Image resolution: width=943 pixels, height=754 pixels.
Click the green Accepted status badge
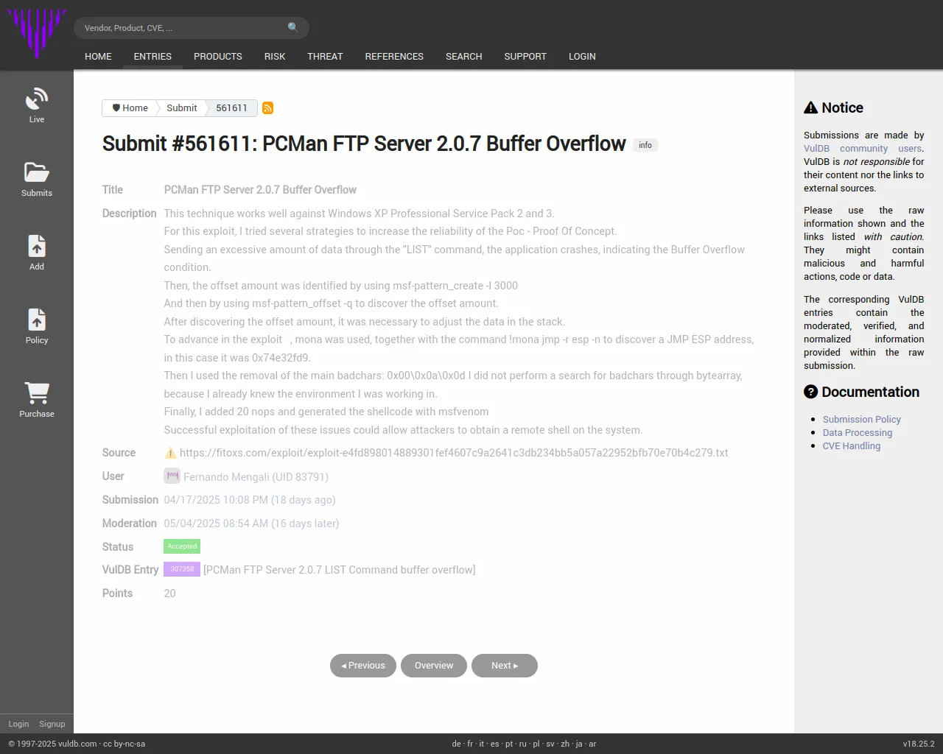tap(182, 546)
